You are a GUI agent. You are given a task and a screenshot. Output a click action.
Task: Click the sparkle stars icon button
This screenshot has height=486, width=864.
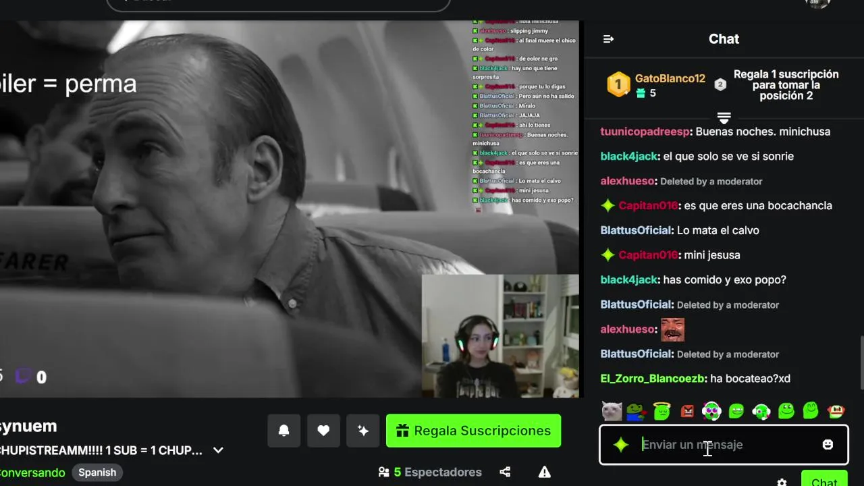coord(363,431)
